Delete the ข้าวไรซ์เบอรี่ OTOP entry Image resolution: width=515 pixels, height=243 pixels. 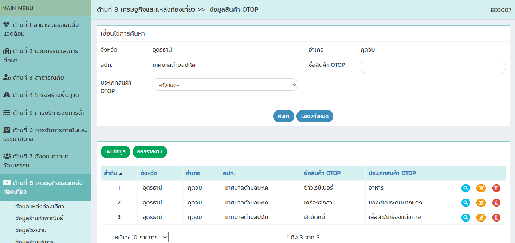click(x=496, y=188)
